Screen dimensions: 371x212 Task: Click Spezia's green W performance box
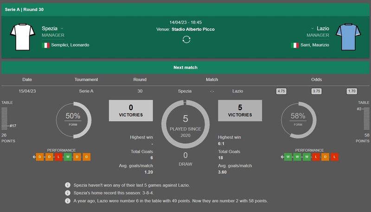click(68, 157)
